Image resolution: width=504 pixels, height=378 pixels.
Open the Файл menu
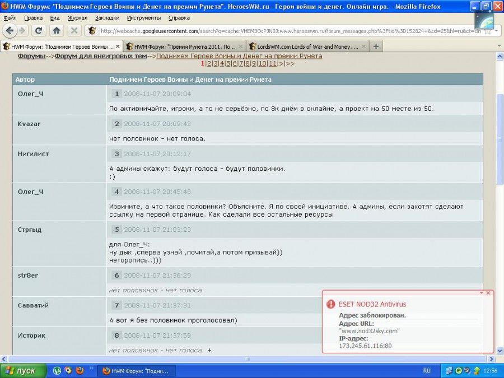click(x=10, y=18)
